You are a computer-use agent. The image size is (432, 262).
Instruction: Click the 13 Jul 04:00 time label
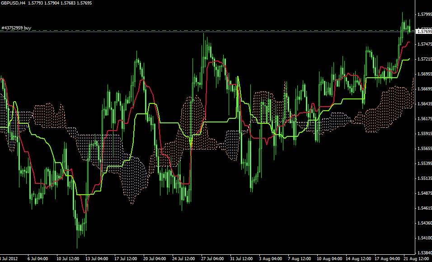click(97, 259)
